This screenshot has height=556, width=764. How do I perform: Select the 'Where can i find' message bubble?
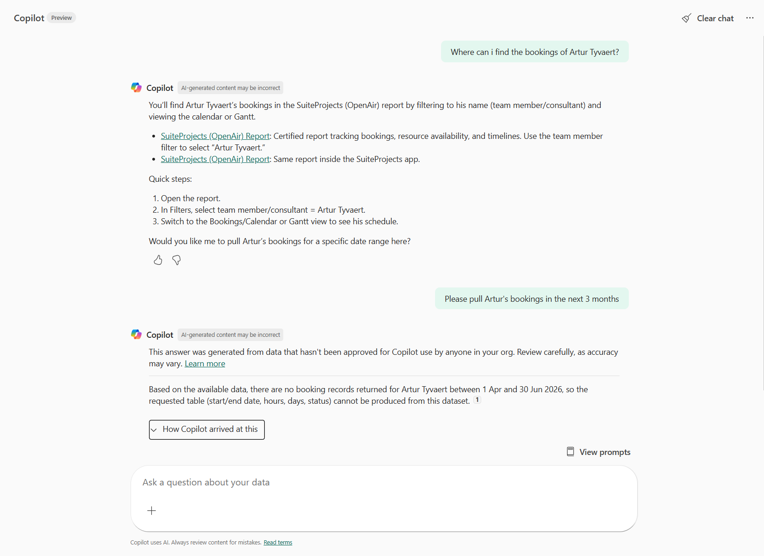[535, 52]
